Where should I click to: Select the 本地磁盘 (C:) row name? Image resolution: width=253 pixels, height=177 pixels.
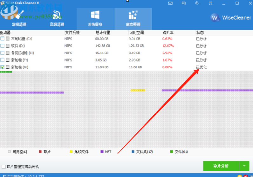[x=22, y=39]
